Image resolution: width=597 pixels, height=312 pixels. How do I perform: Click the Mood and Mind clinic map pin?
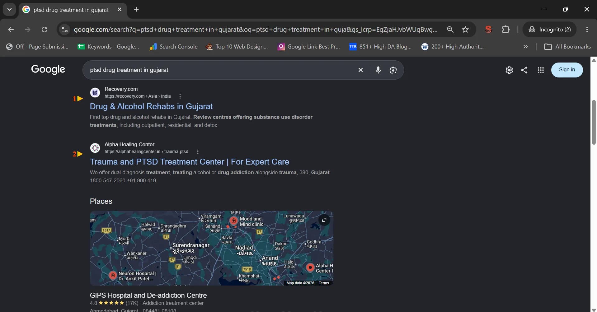pyautogui.click(x=233, y=221)
